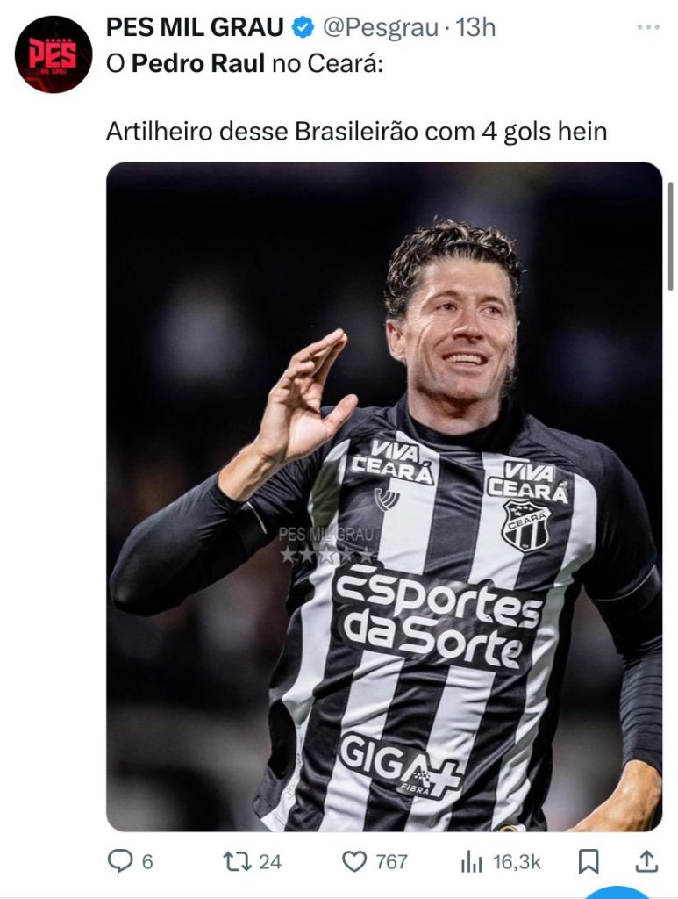Click the 13h timestamp

pyautogui.click(x=475, y=27)
